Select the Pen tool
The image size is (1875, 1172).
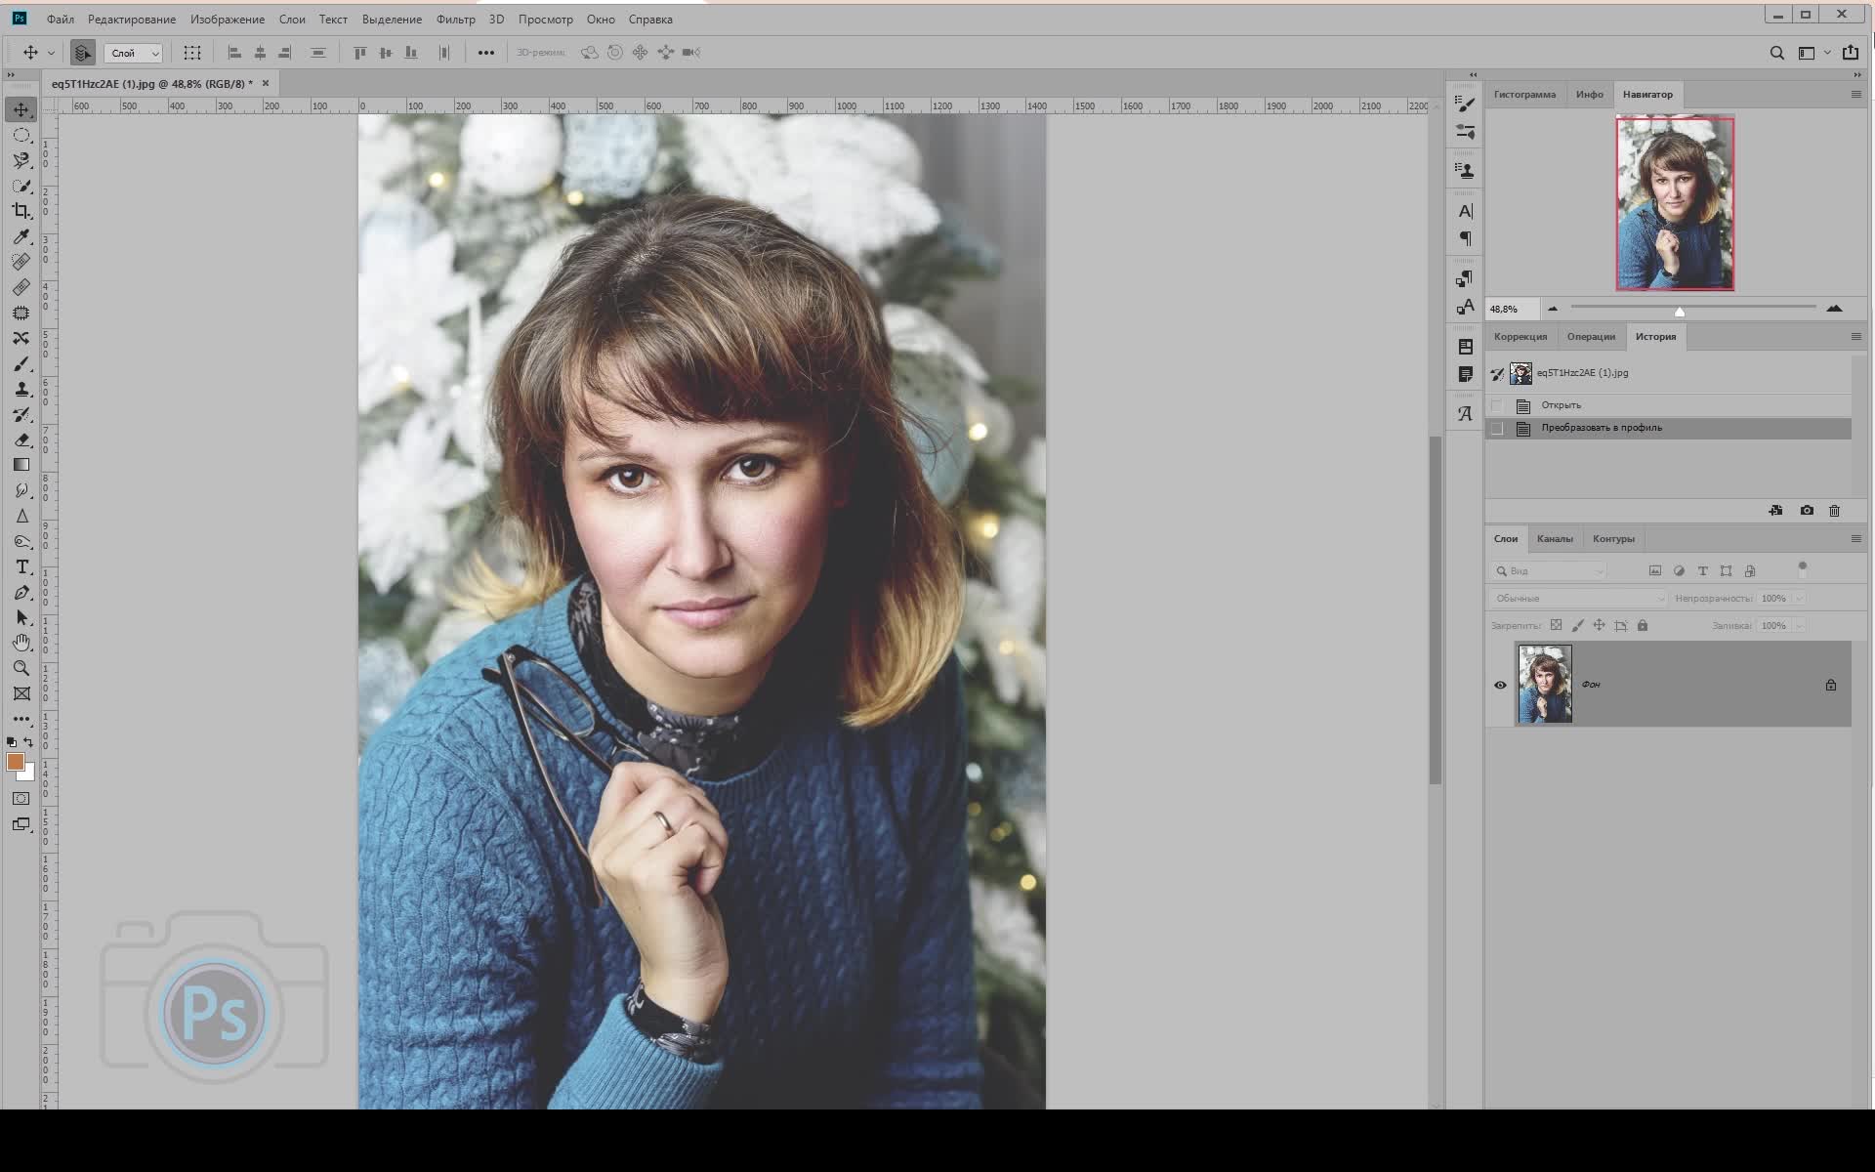tap(21, 592)
